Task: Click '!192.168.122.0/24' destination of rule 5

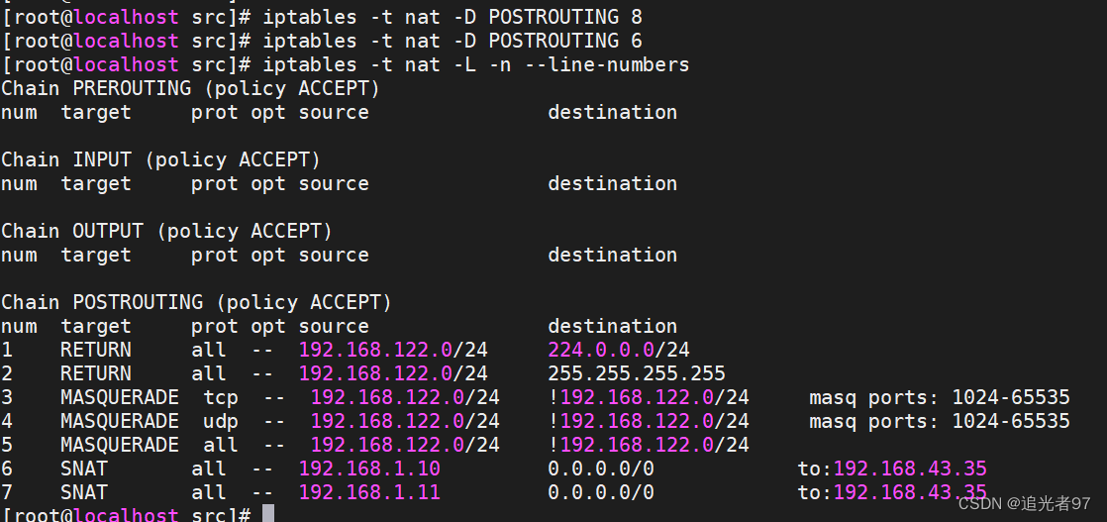Action: 649,445
